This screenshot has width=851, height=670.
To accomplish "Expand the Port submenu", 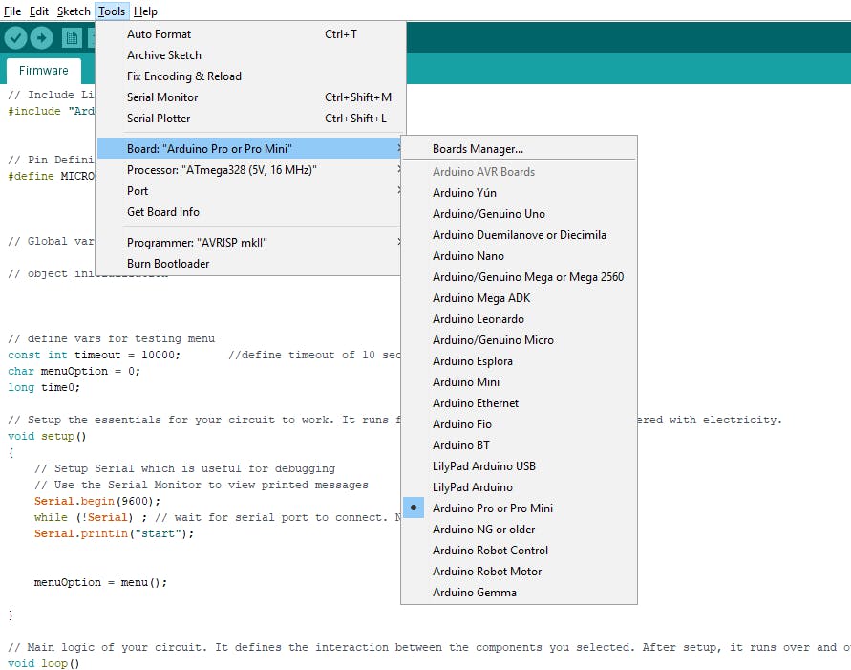I will coord(138,191).
